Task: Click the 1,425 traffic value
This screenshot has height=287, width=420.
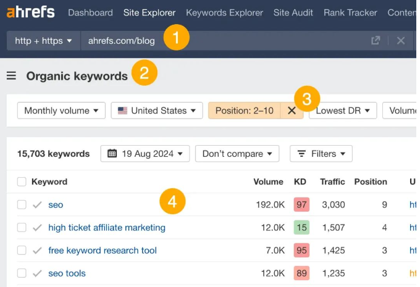Action: tap(334, 251)
